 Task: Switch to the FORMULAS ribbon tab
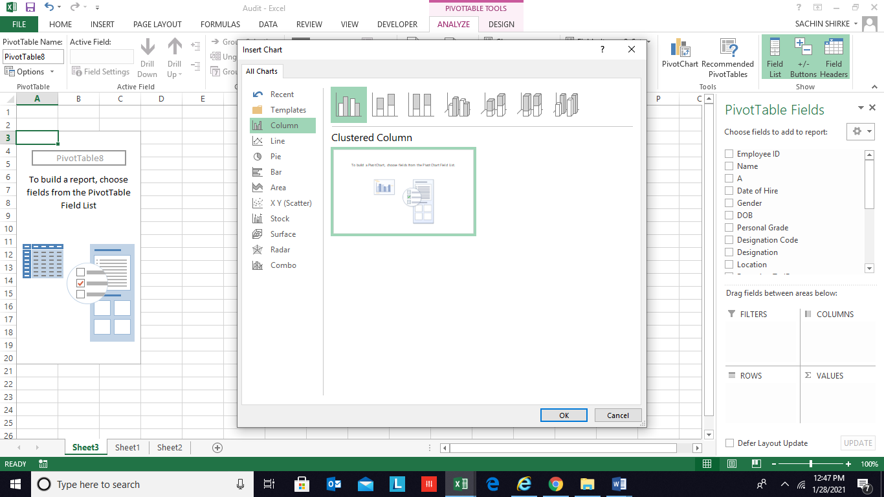click(220, 24)
